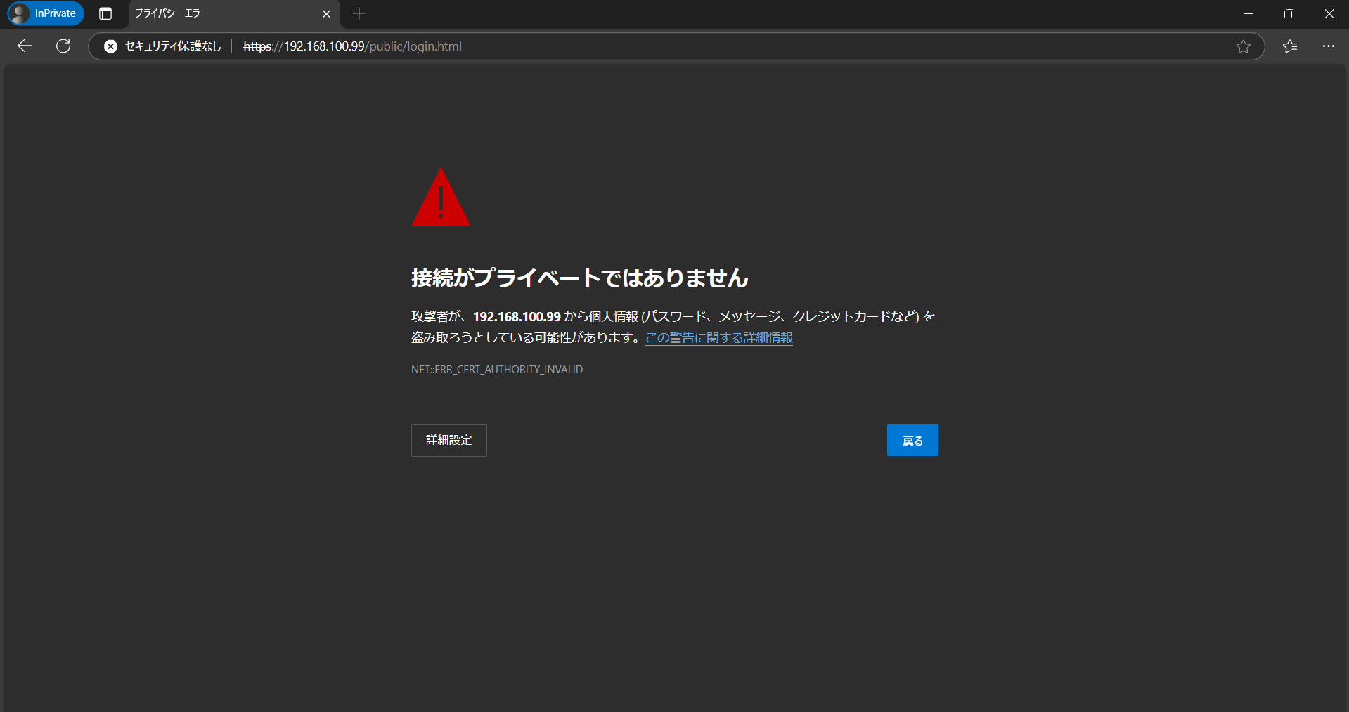Toggle the favorite star for this page
Image resolution: width=1349 pixels, height=712 pixels.
(x=1242, y=46)
